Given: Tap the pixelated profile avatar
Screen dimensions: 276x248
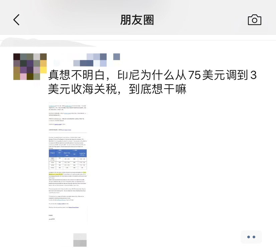Looking at the screenshot, I should click(x=30, y=67).
